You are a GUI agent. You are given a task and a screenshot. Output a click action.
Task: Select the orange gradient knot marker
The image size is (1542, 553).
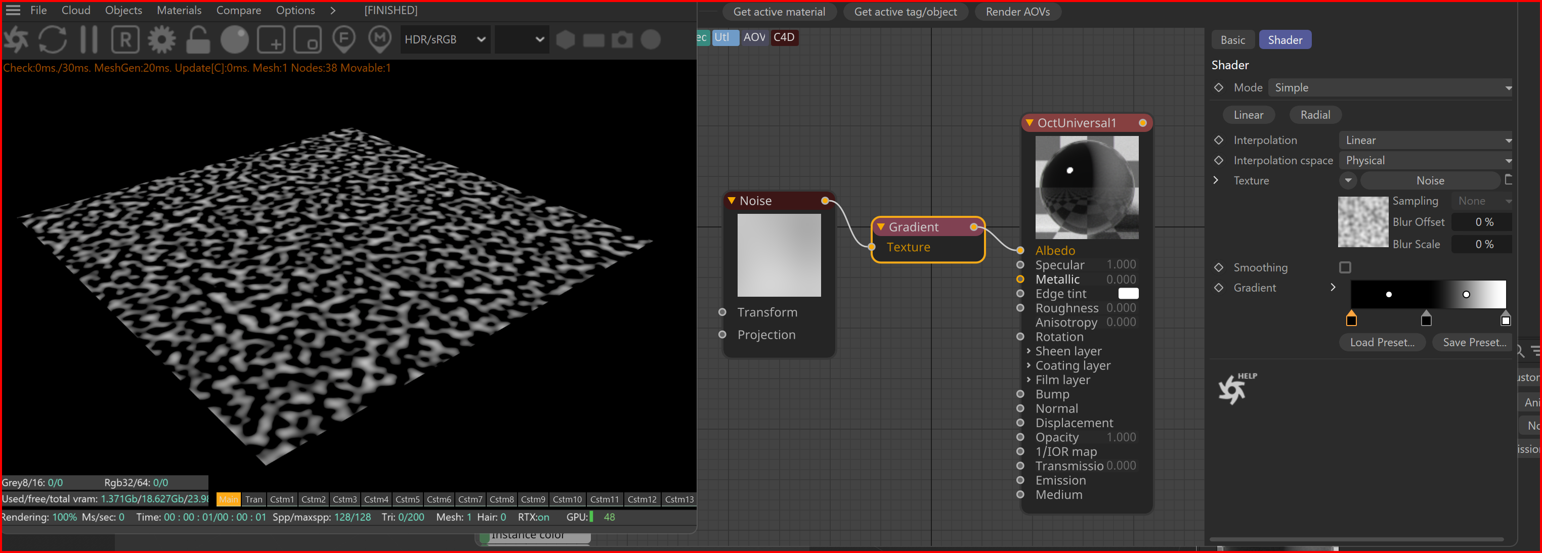[1351, 319]
